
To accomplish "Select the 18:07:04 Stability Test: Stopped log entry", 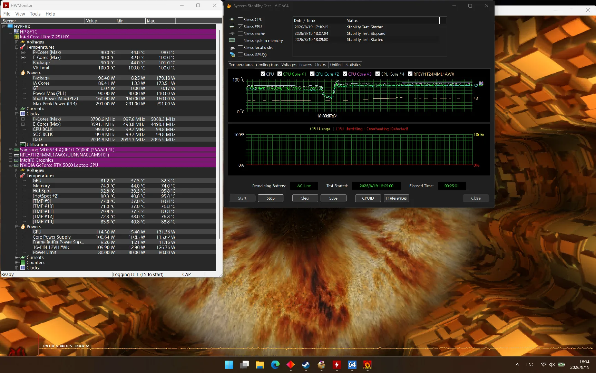I will click(366, 34).
